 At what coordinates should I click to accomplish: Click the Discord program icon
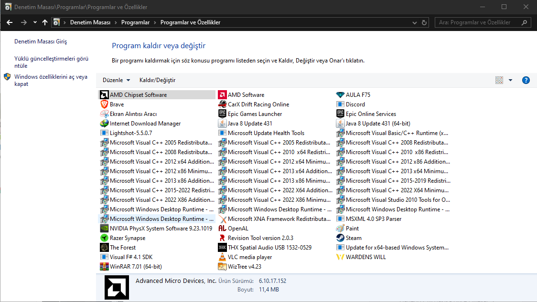tap(340, 104)
